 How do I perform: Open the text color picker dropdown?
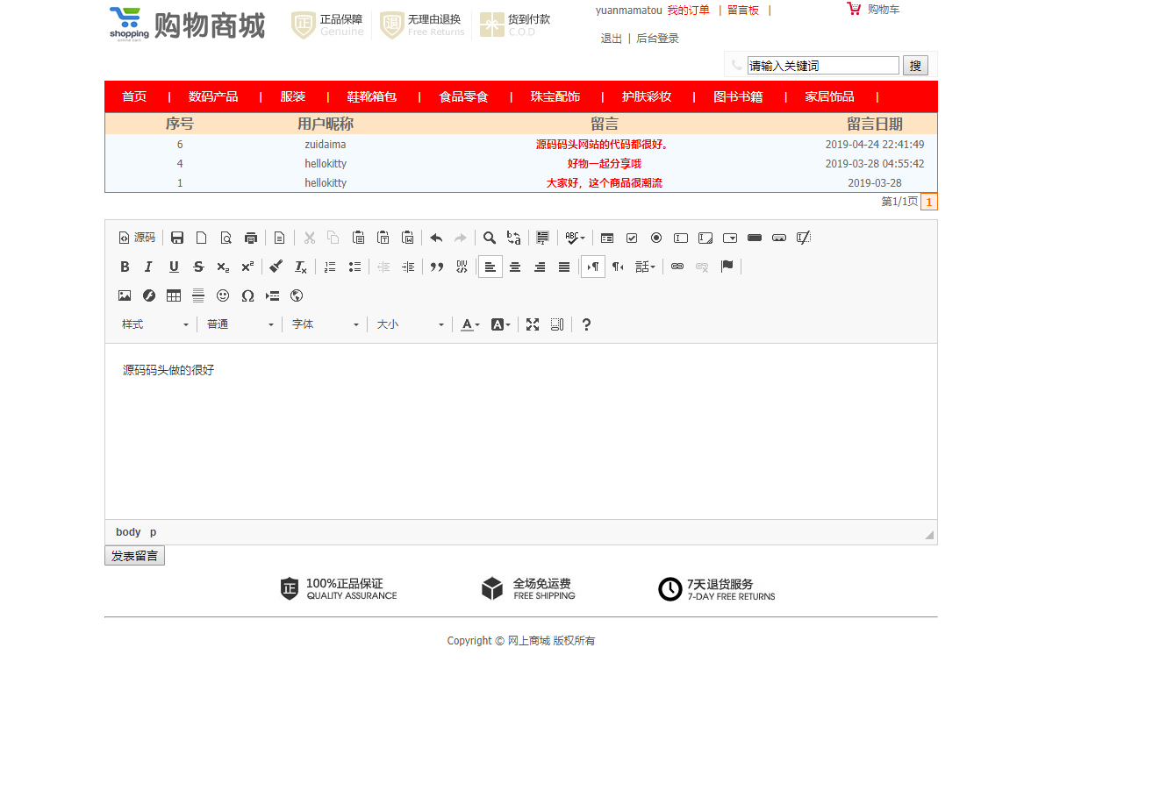[x=469, y=324]
